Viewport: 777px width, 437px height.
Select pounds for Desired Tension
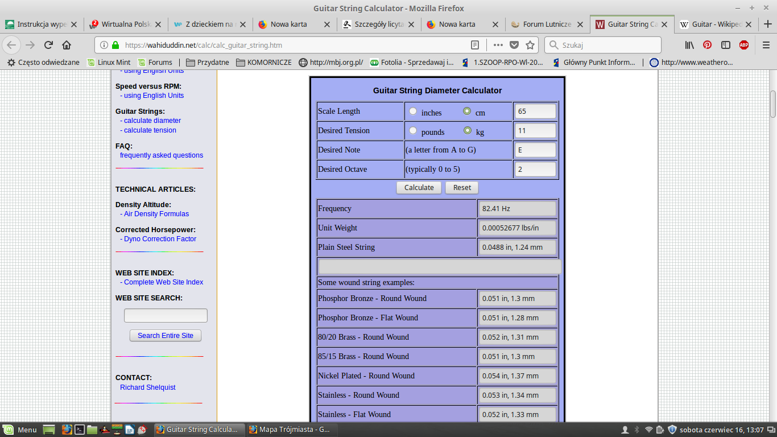(x=413, y=131)
